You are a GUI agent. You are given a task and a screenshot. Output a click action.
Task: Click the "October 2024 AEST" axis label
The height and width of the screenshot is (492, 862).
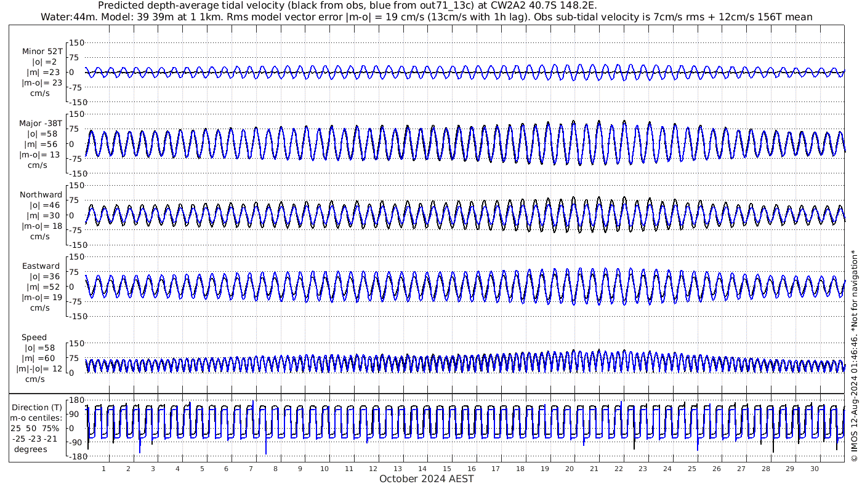pos(427,479)
